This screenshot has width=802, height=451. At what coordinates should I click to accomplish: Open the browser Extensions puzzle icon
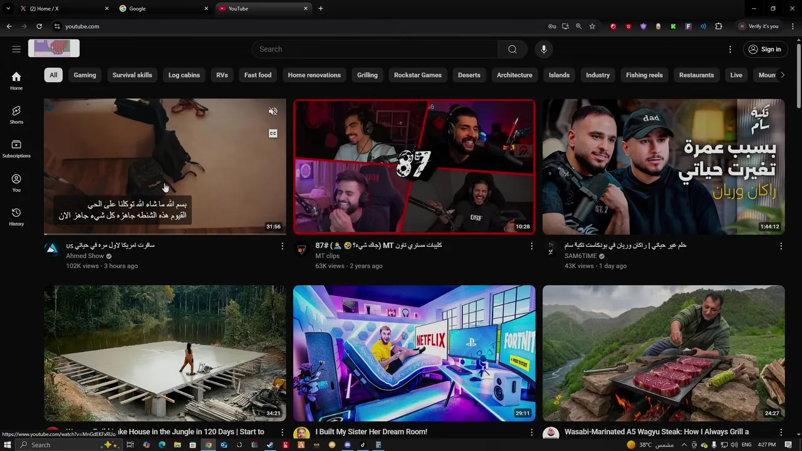pyautogui.click(x=719, y=26)
